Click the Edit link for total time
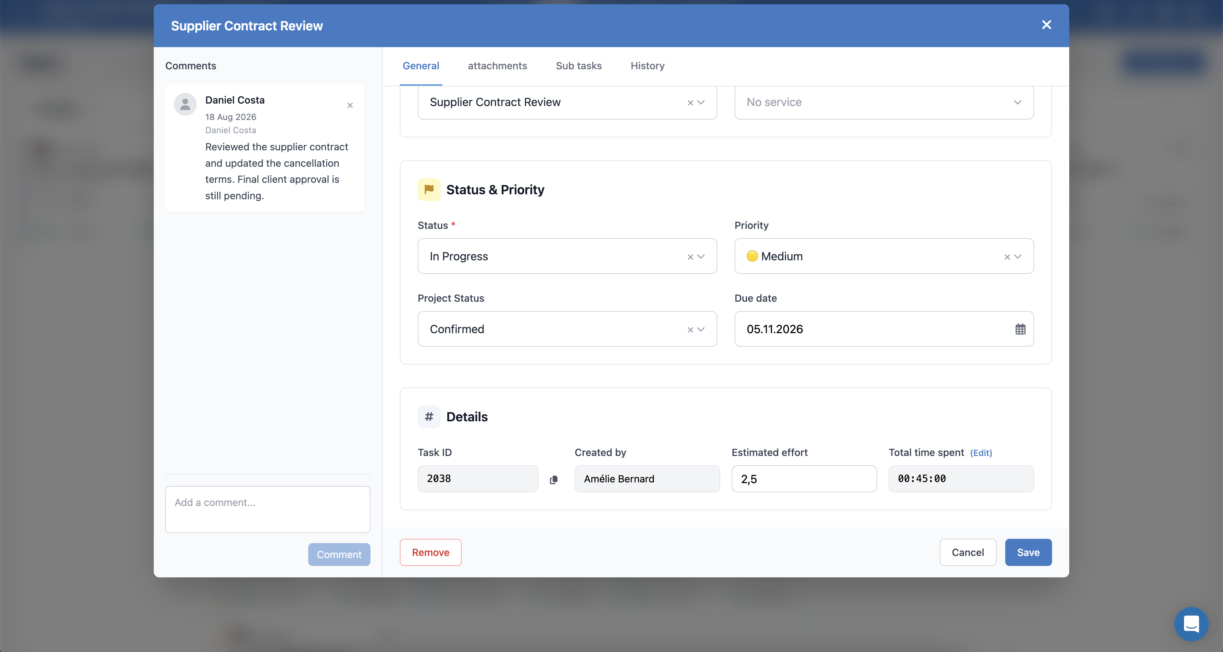 (x=981, y=453)
